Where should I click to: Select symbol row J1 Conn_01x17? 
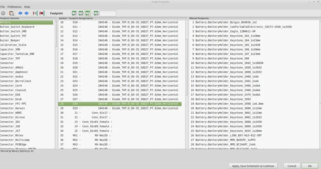120,113
